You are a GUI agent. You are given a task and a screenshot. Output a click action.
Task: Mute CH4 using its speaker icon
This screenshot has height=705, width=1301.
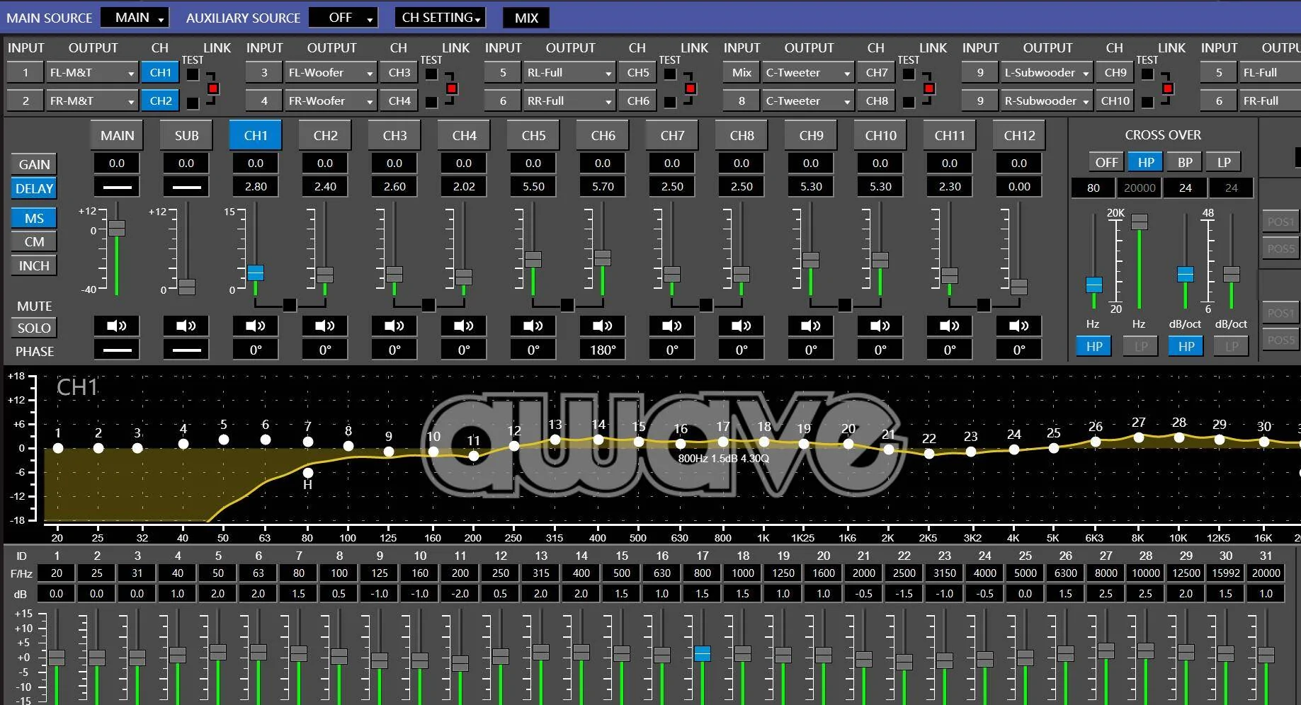click(x=464, y=326)
